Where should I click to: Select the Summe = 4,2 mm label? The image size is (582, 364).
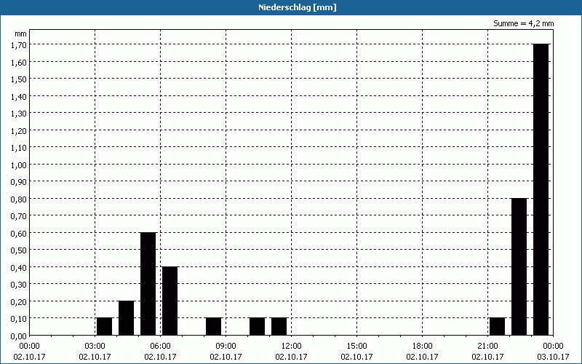[x=523, y=23]
